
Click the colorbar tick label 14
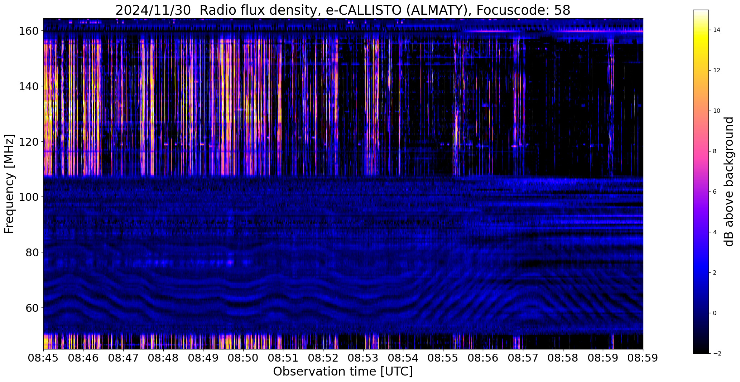click(x=717, y=30)
